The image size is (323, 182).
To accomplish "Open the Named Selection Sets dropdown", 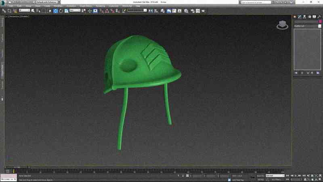I will pyautogui.click(x=137, y=10).
